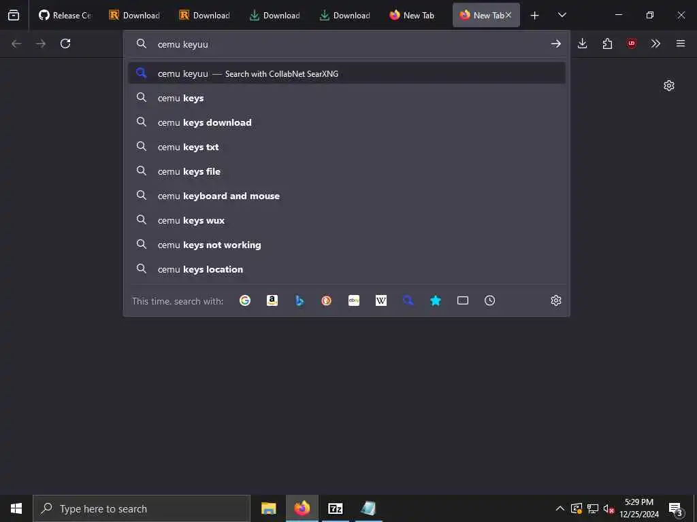Switch to the first green arrow Download tab
Screen dimensions: 697x522
point(275,15)
